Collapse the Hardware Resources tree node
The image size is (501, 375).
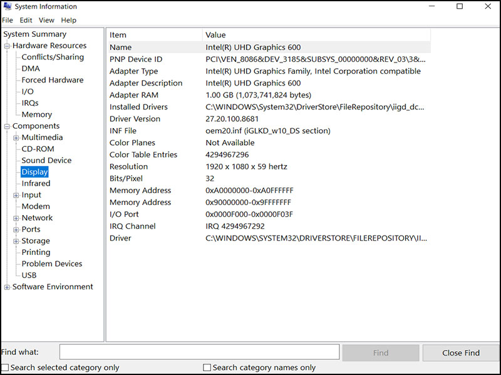point(7,46)
